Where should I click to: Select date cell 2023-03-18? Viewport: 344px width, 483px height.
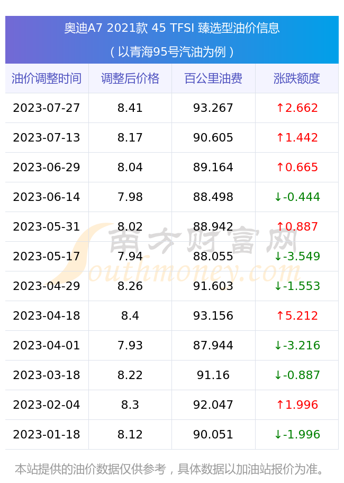tap(47, 375)
